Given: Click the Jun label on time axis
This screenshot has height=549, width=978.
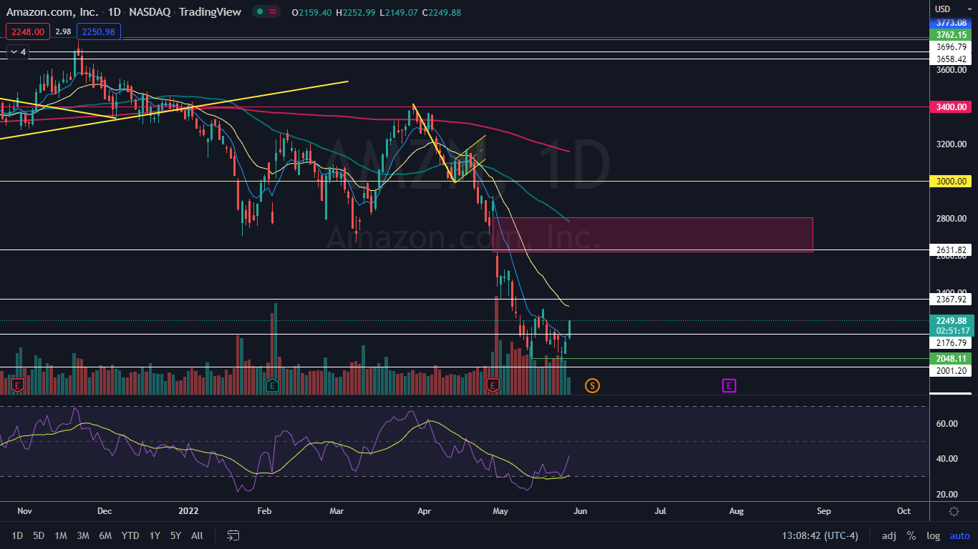Looking at the screenshot, I should pyautogui.click(x=581, y=511).
